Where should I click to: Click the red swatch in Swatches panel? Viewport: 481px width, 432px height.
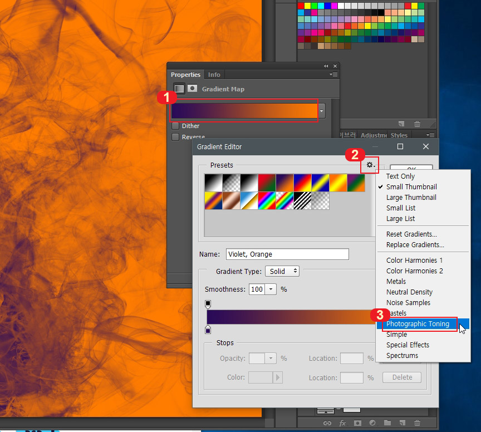coord(301,6)
